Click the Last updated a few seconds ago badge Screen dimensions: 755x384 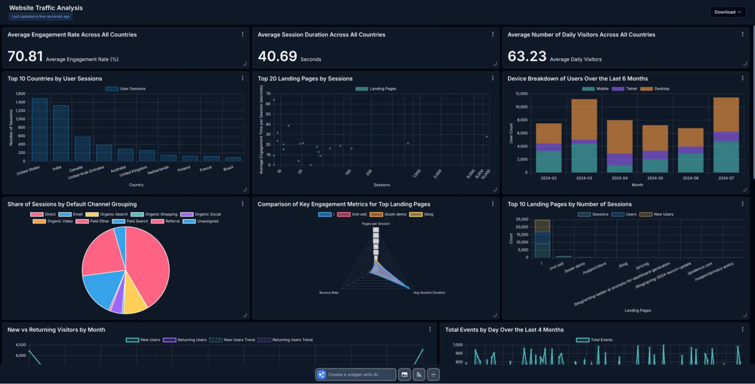(40, 16)
